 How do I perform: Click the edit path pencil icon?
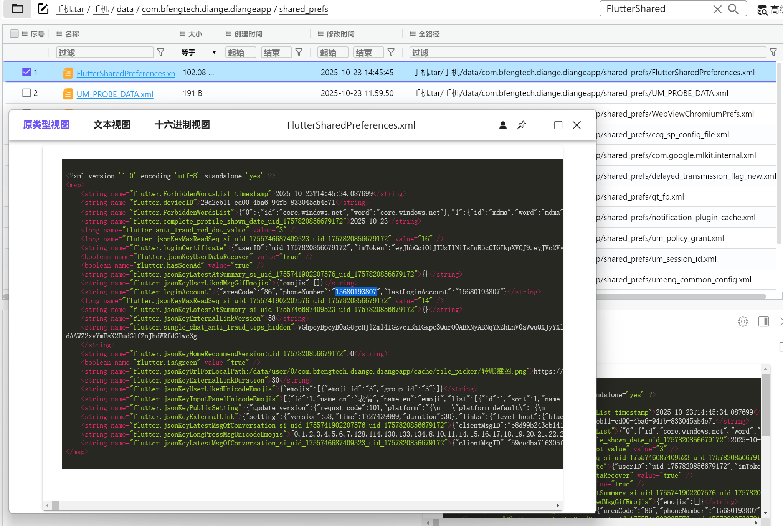pos(43,8)
